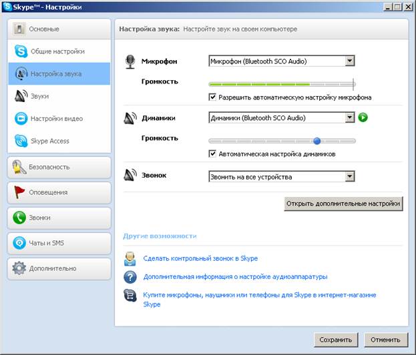Click the gear icon beside Дополнительно
Screen dimensions: 416x355
[19, 268]
